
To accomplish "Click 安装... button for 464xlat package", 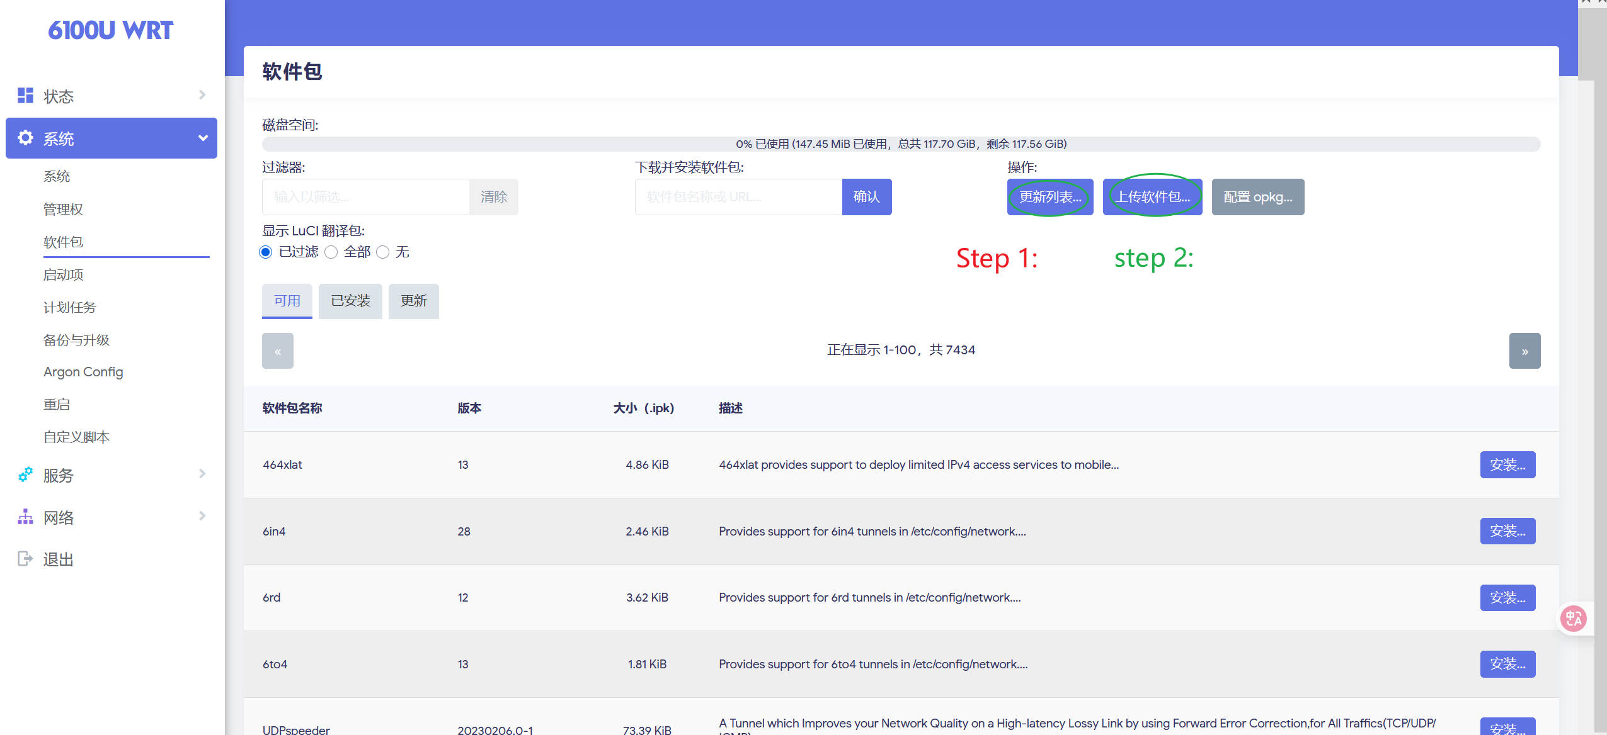I will point(1507,465).
